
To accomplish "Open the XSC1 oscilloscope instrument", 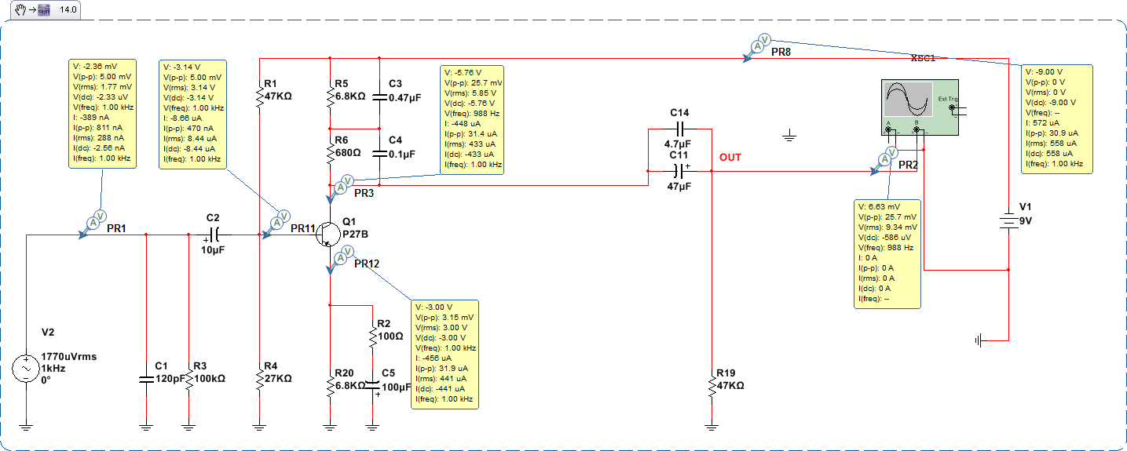I will 920,109.
